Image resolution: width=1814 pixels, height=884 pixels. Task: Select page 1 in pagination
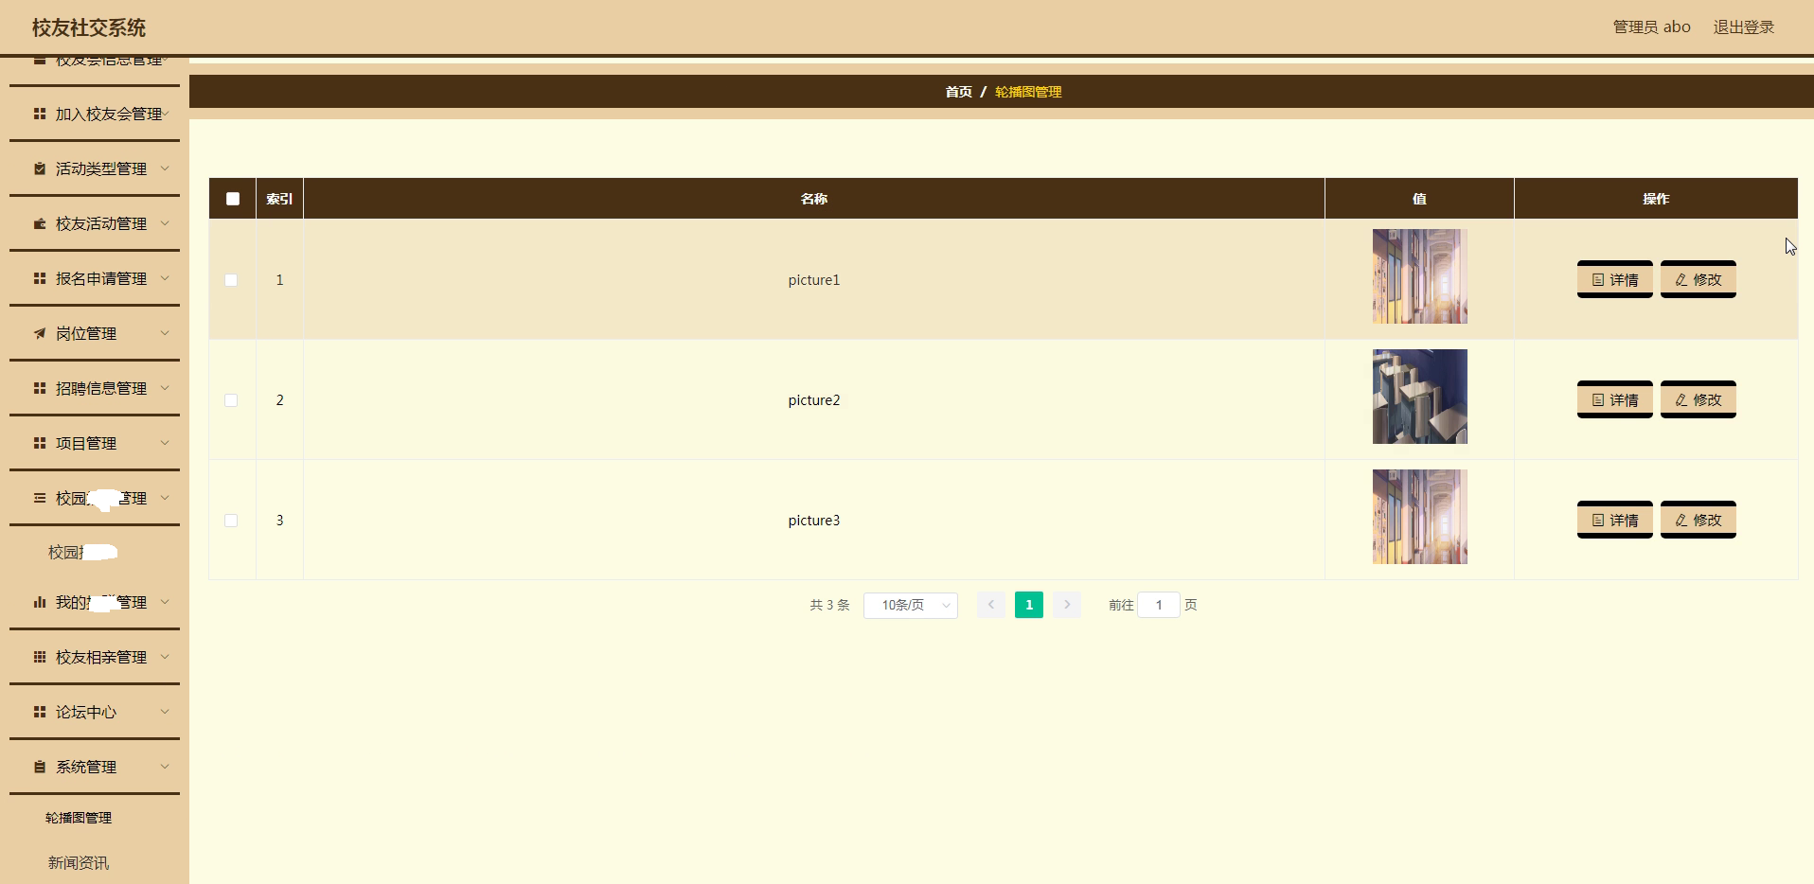pos(1029,605)
